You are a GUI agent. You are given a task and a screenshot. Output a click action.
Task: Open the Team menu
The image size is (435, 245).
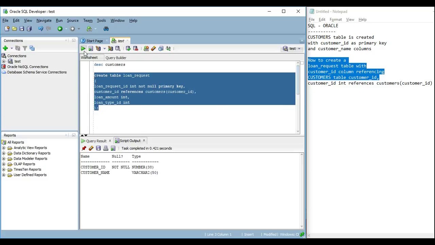point(88,20)
